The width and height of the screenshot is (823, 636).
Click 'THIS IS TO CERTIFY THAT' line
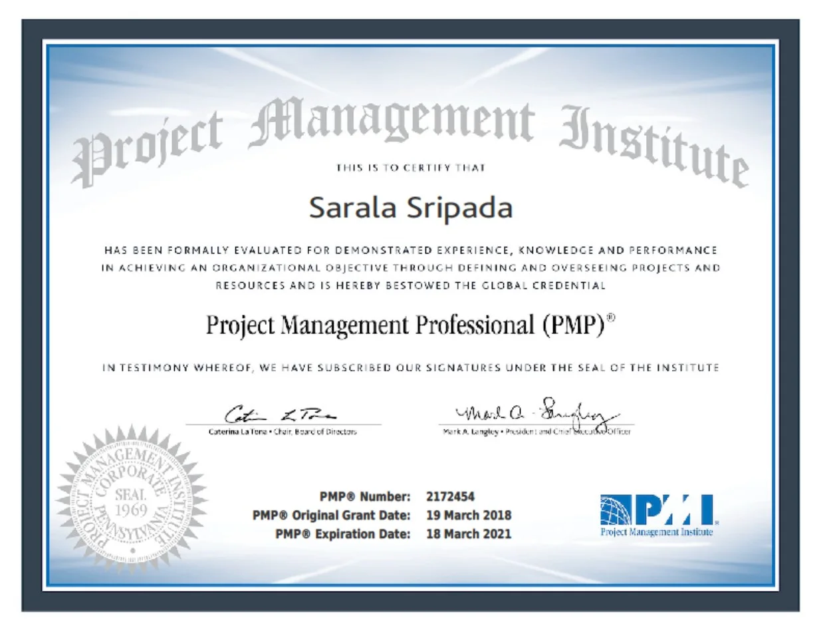coord(411,168)
